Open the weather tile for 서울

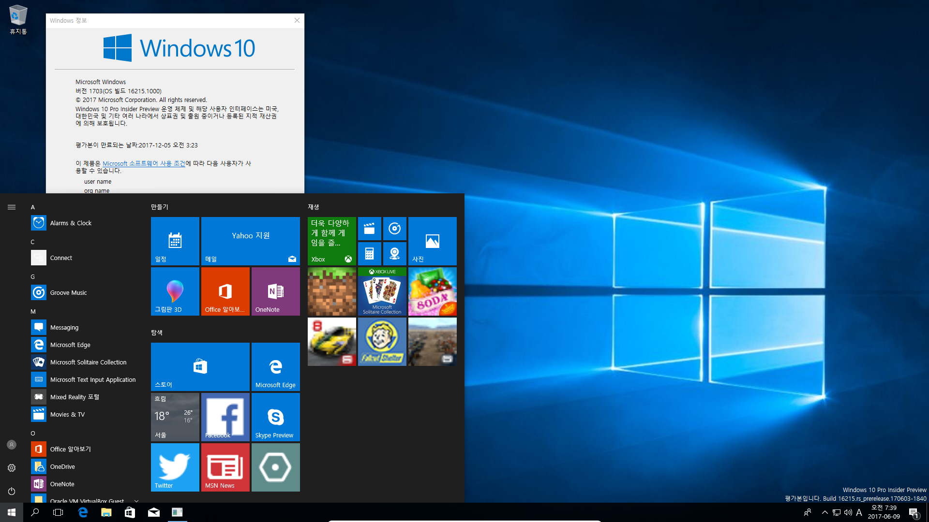[x=175, y=417]
